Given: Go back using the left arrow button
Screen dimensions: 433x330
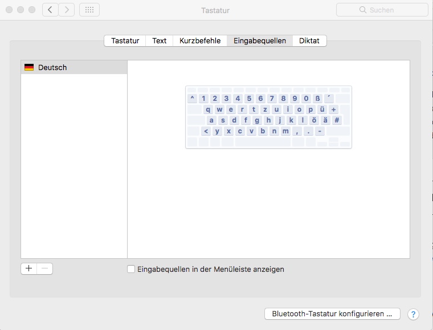Looking at the screenshot, I should point(50,10).
